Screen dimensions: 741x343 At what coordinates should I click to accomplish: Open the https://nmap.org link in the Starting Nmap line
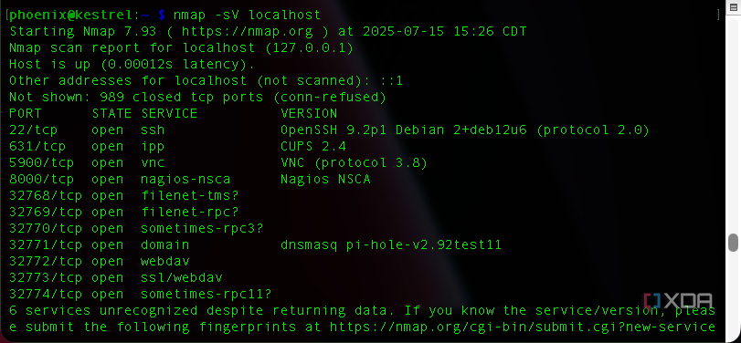[248, 32]
